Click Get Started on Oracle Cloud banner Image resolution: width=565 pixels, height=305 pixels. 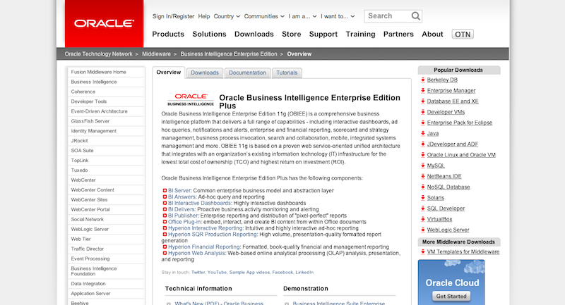pos(451,296)
